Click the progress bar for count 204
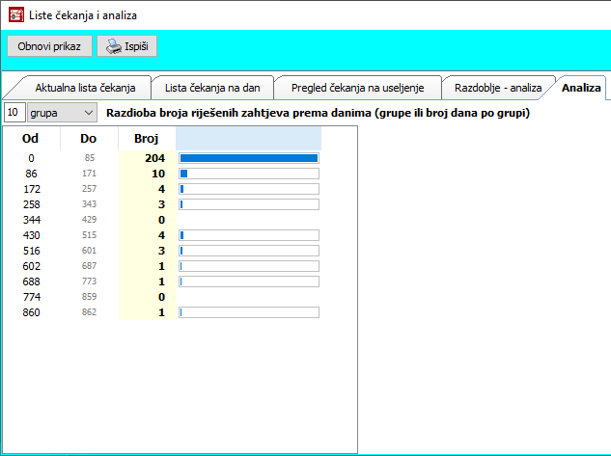Image resolution: width=611 pixels, height=456 pixels. pos(248,158)
